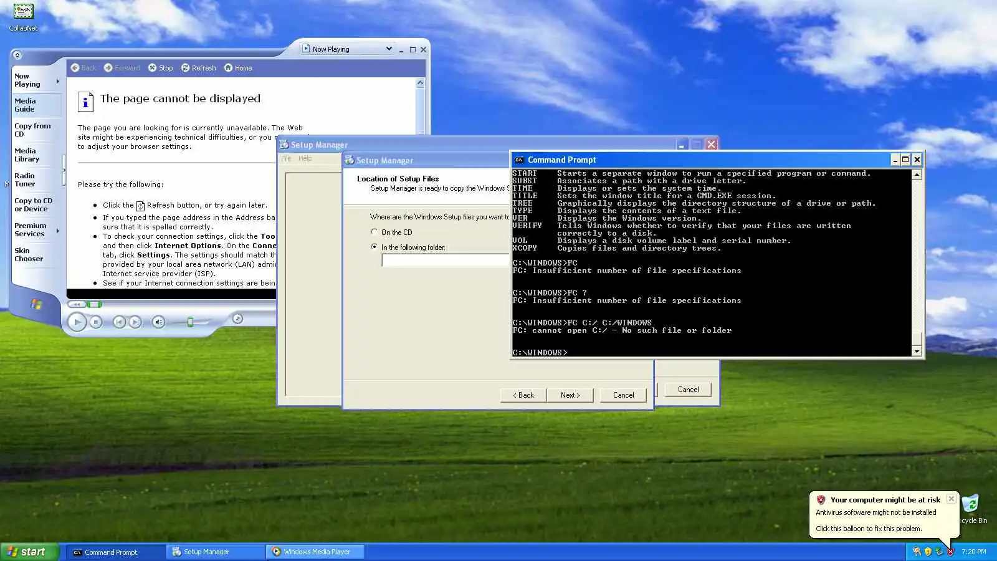Open the Copy from CD tab
Image resolution: width=997 pixels, height=561 pixels.
pos(32,130)
